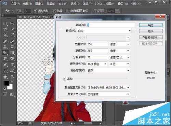This screenshot has width=171, height=126.
Task: Open the 像素长宽比 pixel aspect ratio dropdown
Action: tap(108, 94)
